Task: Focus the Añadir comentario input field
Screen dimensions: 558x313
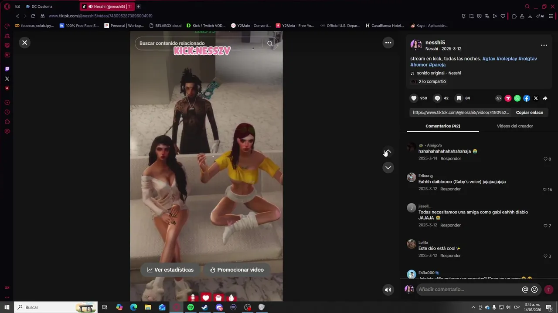Action: (x=469, y=290)
